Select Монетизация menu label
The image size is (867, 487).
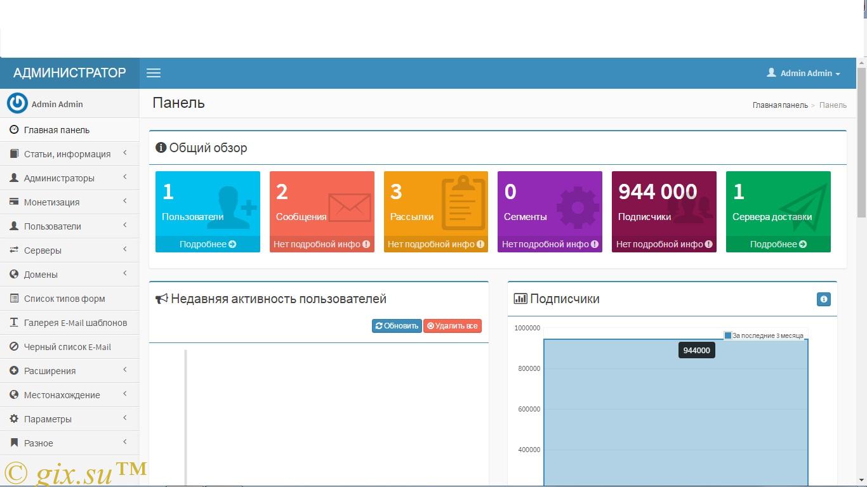(x=51, y=202)
